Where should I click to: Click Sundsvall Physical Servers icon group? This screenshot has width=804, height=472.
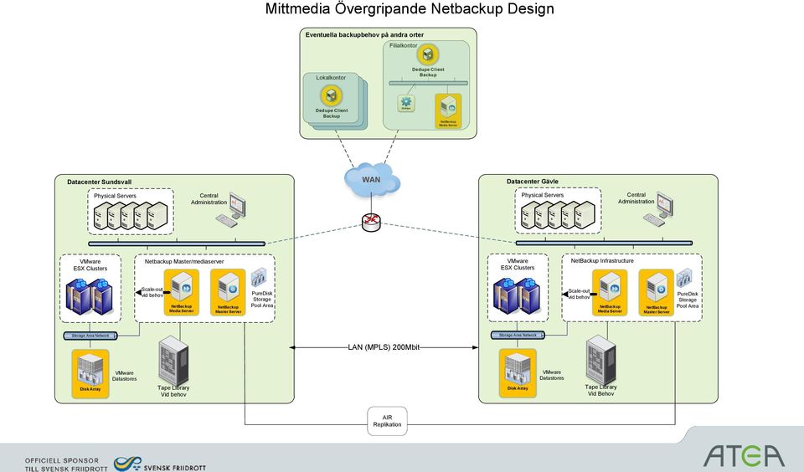coord(131,215)
